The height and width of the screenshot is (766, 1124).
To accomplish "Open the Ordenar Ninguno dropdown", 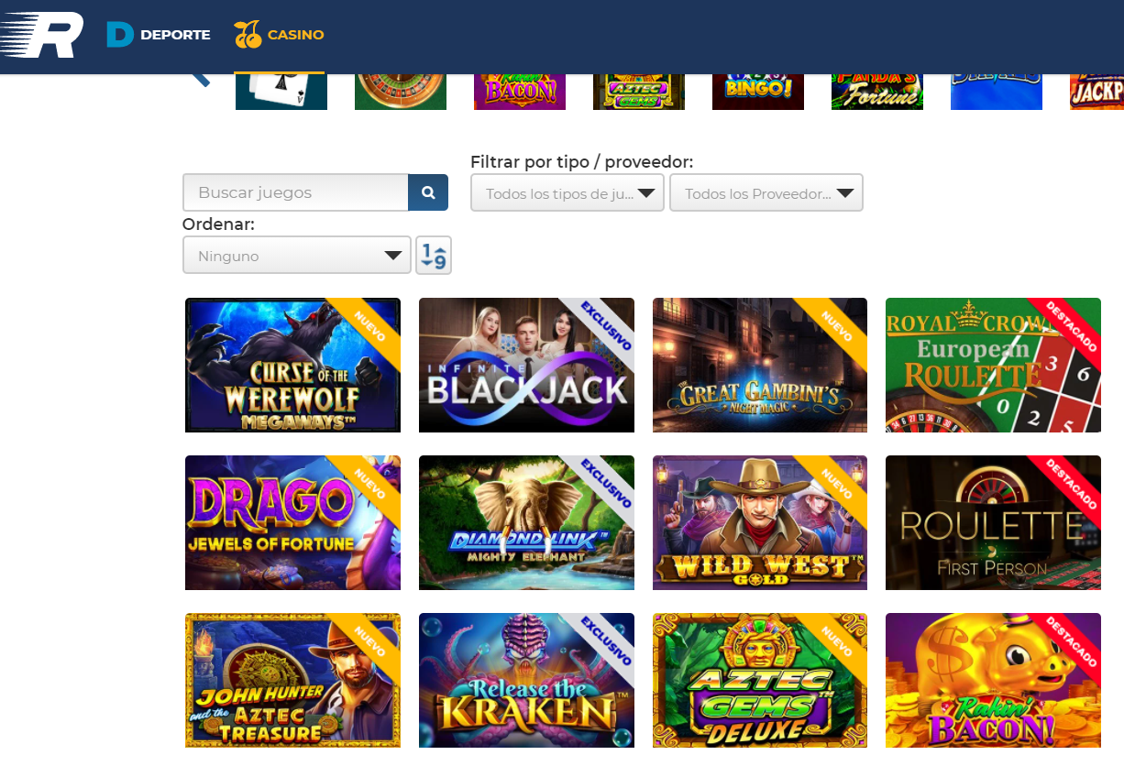I will pos(297,256).
